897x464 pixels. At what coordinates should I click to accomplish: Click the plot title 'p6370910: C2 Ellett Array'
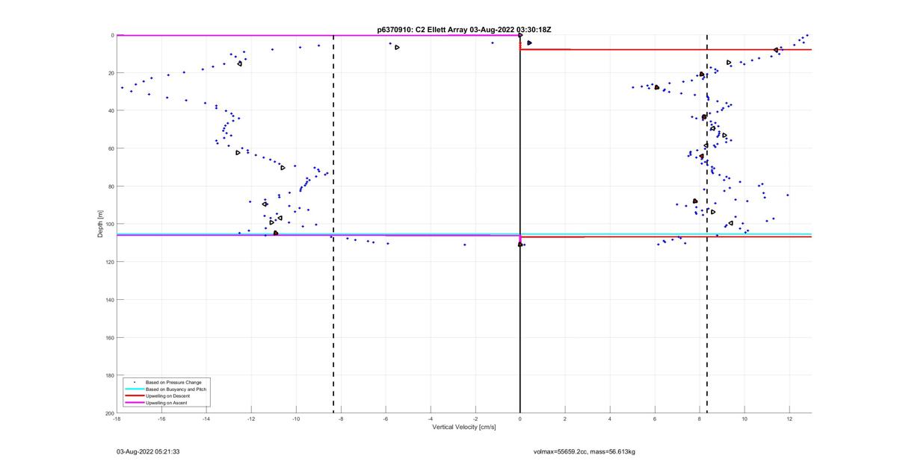tap(423, 30)
